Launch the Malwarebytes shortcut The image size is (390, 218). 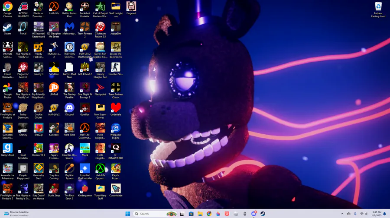coord(69,27)
